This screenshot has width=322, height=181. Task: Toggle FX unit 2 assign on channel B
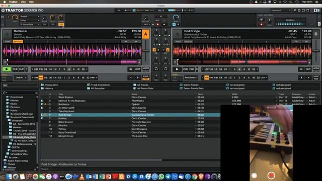pos(168,50)
